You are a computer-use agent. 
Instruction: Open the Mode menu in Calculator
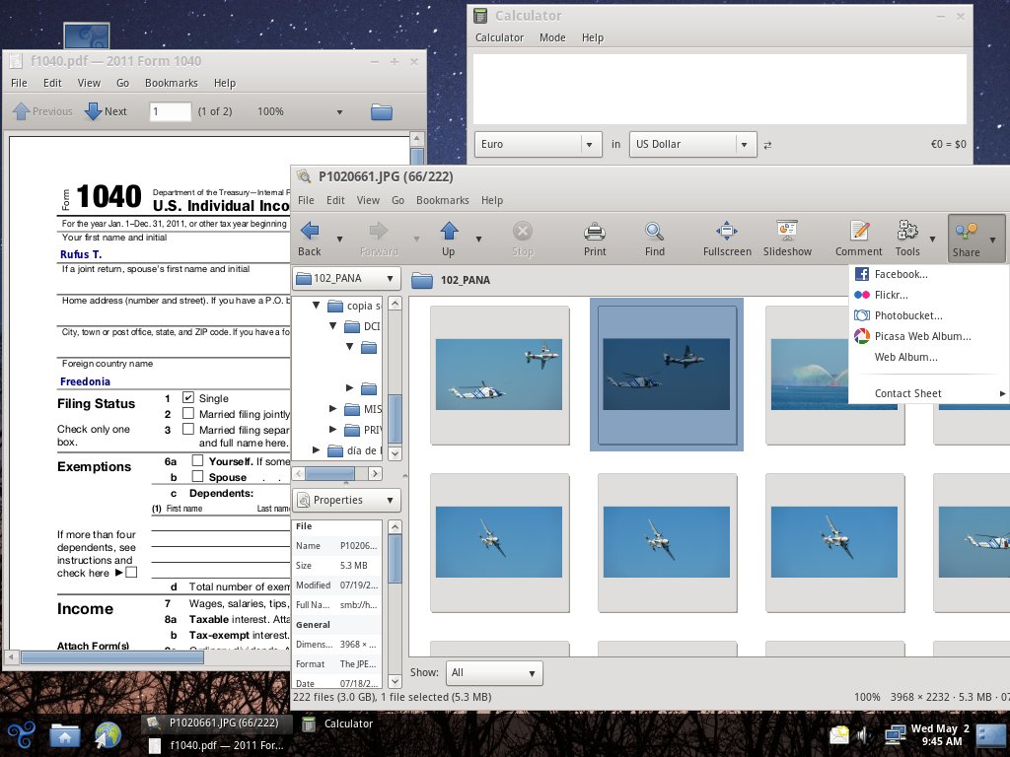tap(552, 37)
